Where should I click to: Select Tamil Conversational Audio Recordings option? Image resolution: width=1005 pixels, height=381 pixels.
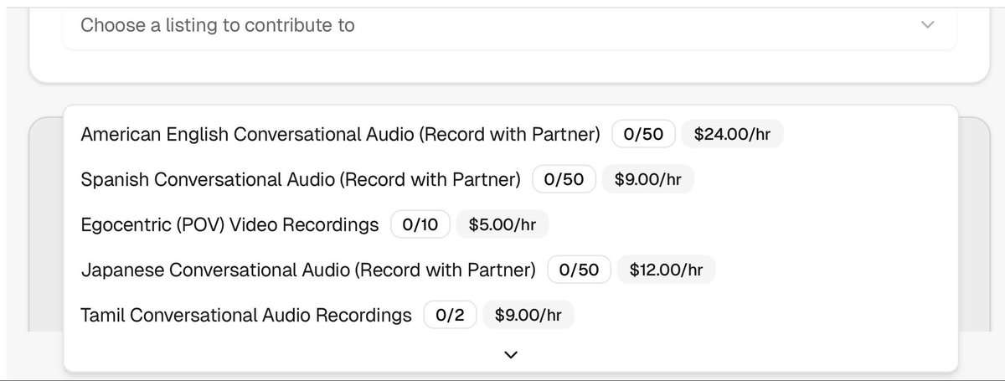pos(510,315)
